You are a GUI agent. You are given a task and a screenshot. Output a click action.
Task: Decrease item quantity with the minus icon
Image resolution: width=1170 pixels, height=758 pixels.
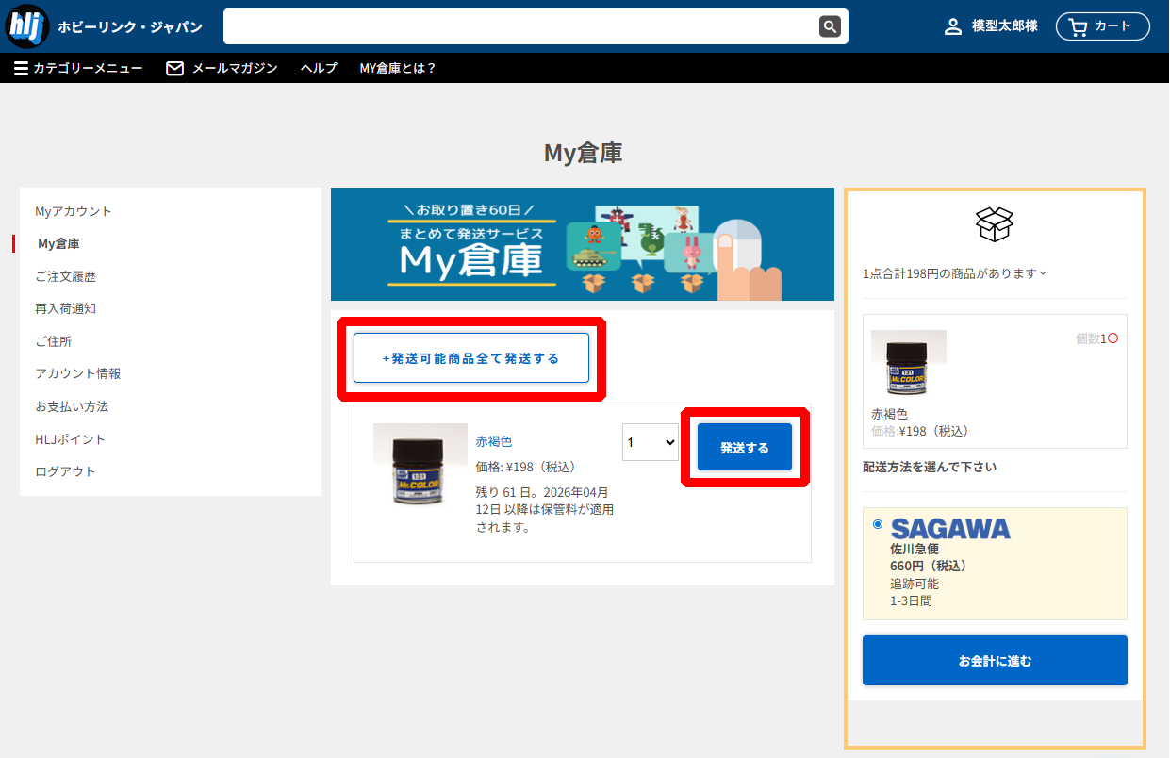click(1112, 336)
